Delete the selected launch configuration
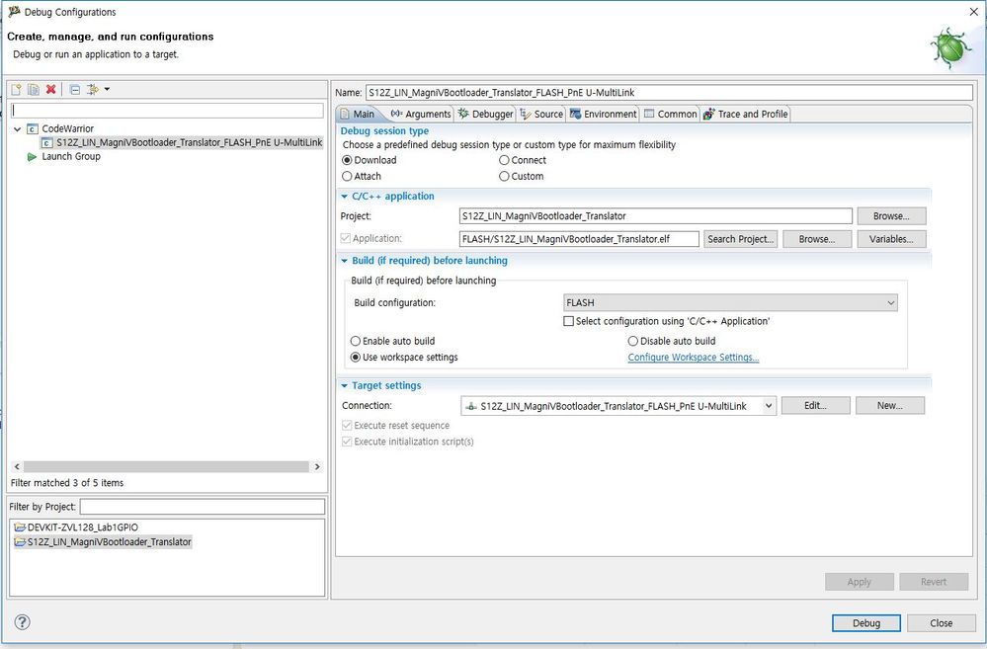Viewport: 987px width, 649px height. [51, 89]
